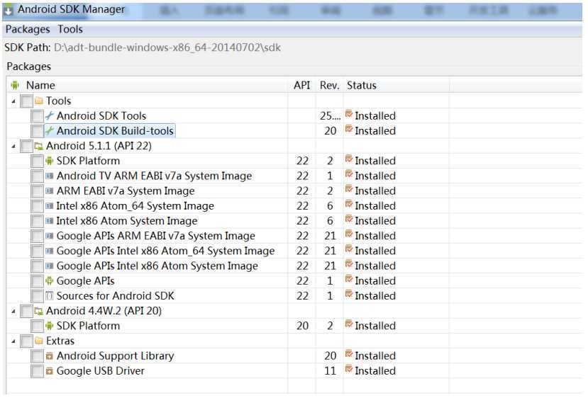Click the system image icon for Android TV ARM EABI v7a
The image size is (588, 398).
50,176
